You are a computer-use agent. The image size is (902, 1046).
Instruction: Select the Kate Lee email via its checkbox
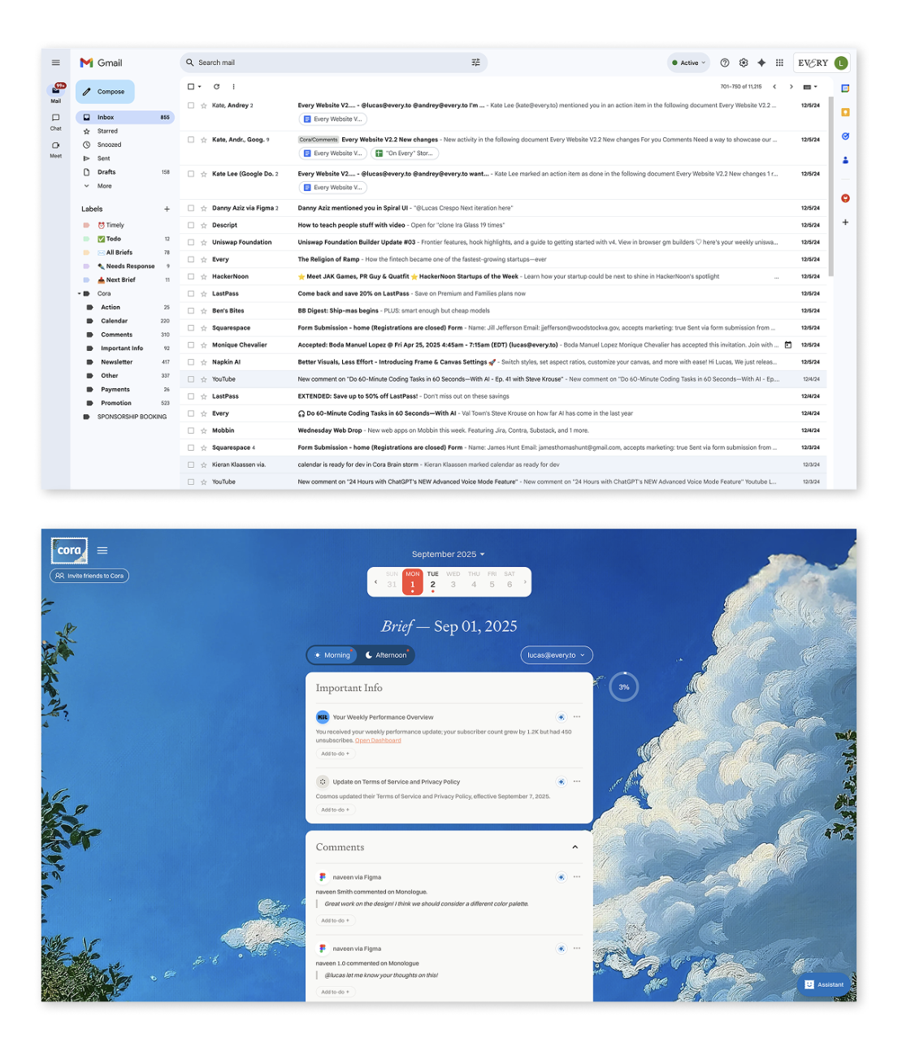tap(191, 174)
